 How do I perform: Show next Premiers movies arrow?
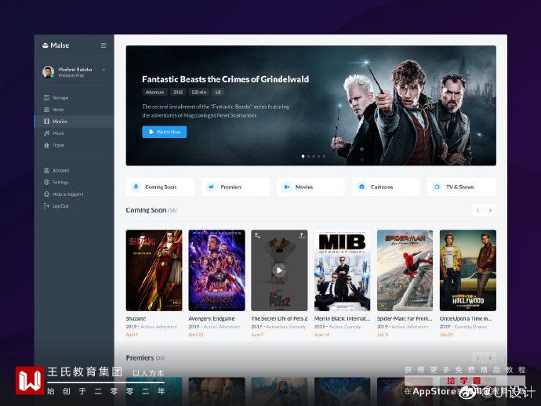(x=490, y=358)
